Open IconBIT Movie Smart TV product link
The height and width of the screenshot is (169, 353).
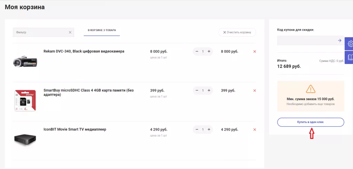(x=75, y=130)
